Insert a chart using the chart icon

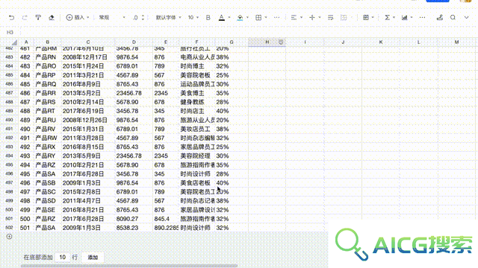coord(405,18)
